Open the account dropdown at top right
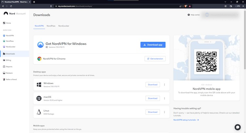 221,15
